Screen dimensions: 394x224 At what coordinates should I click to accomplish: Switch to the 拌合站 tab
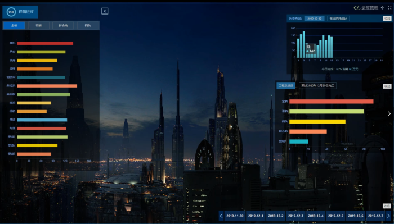click(x=63, y=26)
